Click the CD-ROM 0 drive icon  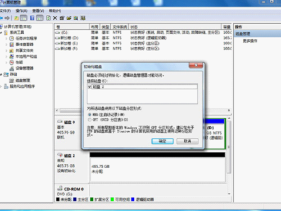point(60,188)
